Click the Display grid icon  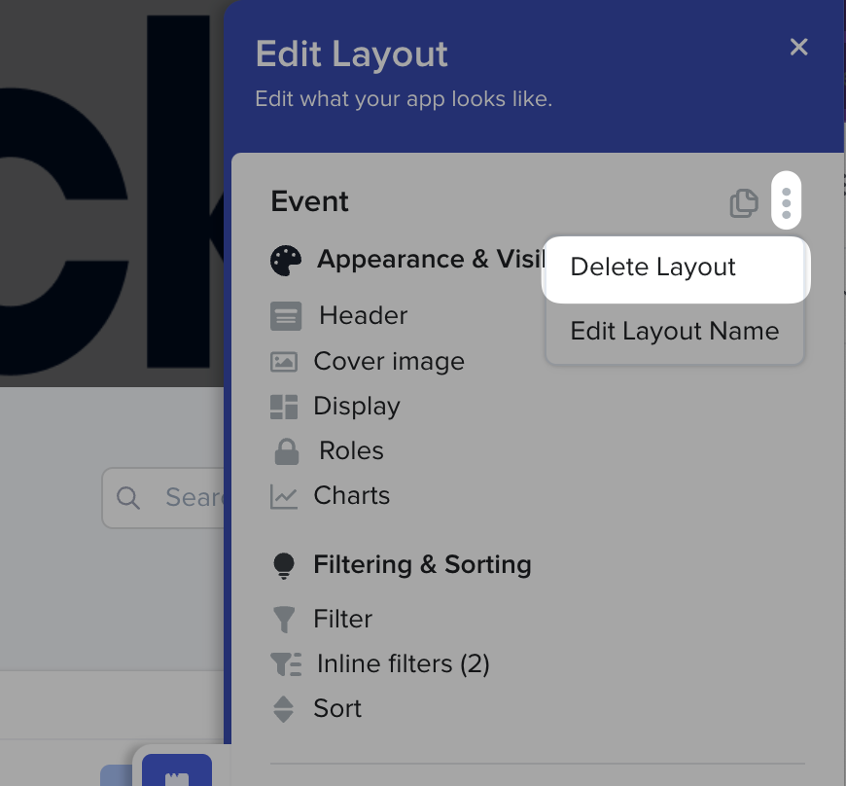coord(284,407)
